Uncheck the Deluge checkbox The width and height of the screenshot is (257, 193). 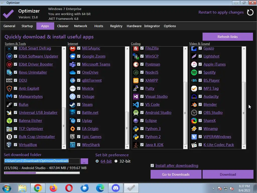tap(79, 96)
